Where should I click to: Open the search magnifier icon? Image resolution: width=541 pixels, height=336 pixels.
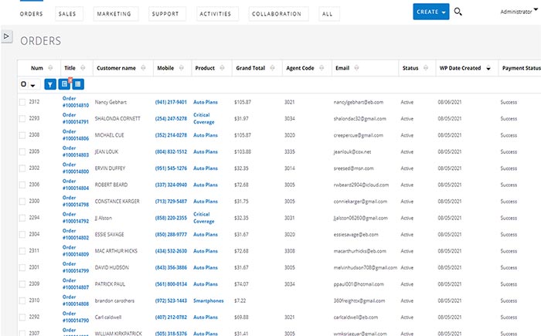point(458,12)
